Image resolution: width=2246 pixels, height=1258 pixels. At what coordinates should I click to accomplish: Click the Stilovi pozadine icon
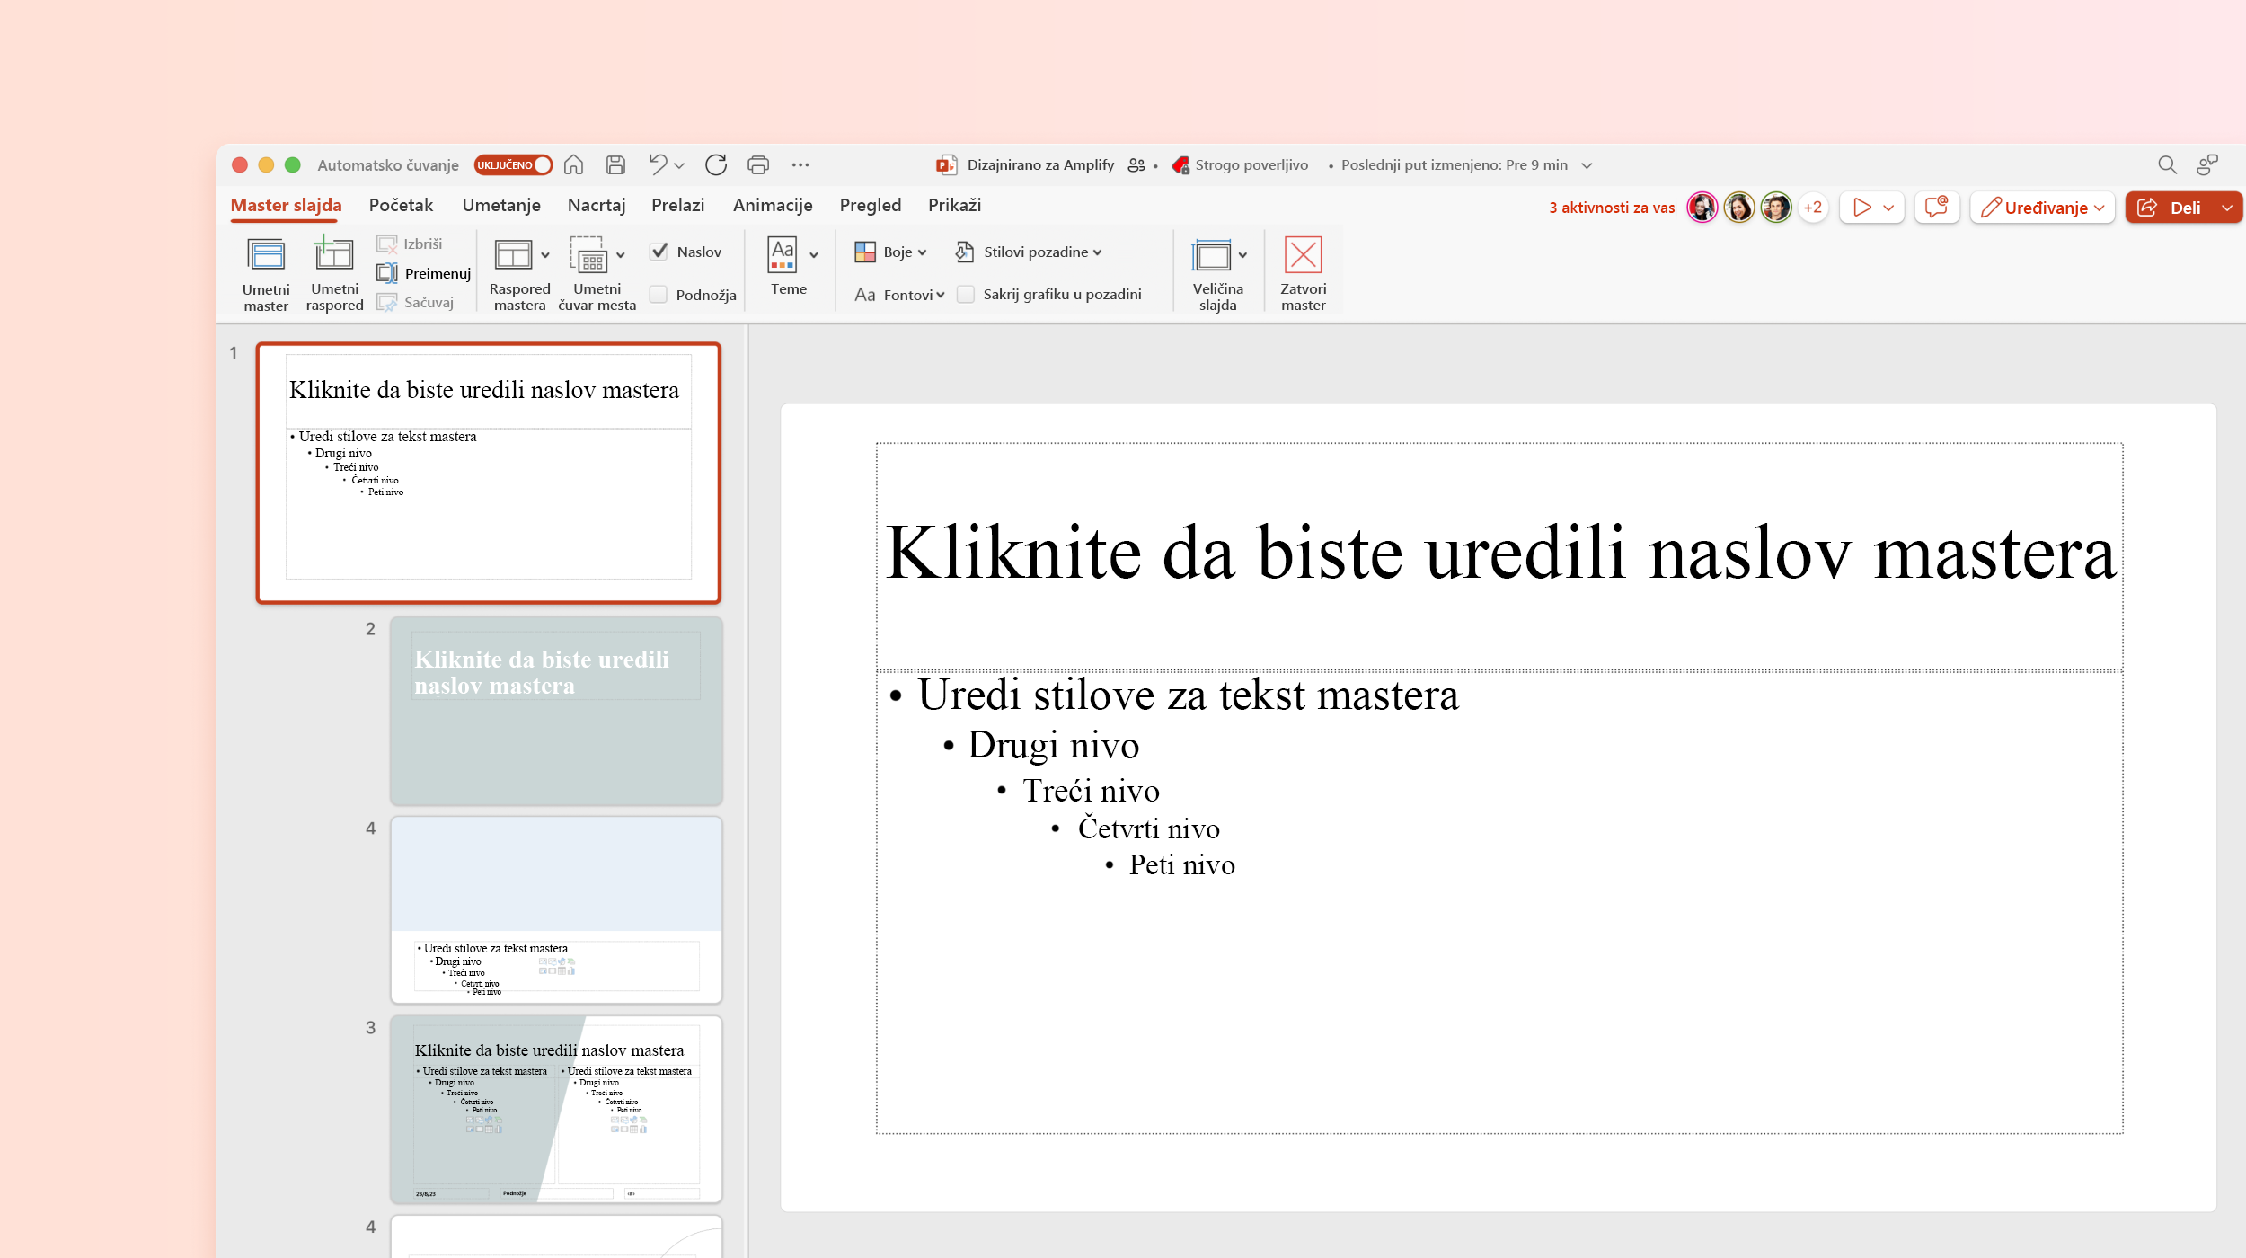coord(964,252)
